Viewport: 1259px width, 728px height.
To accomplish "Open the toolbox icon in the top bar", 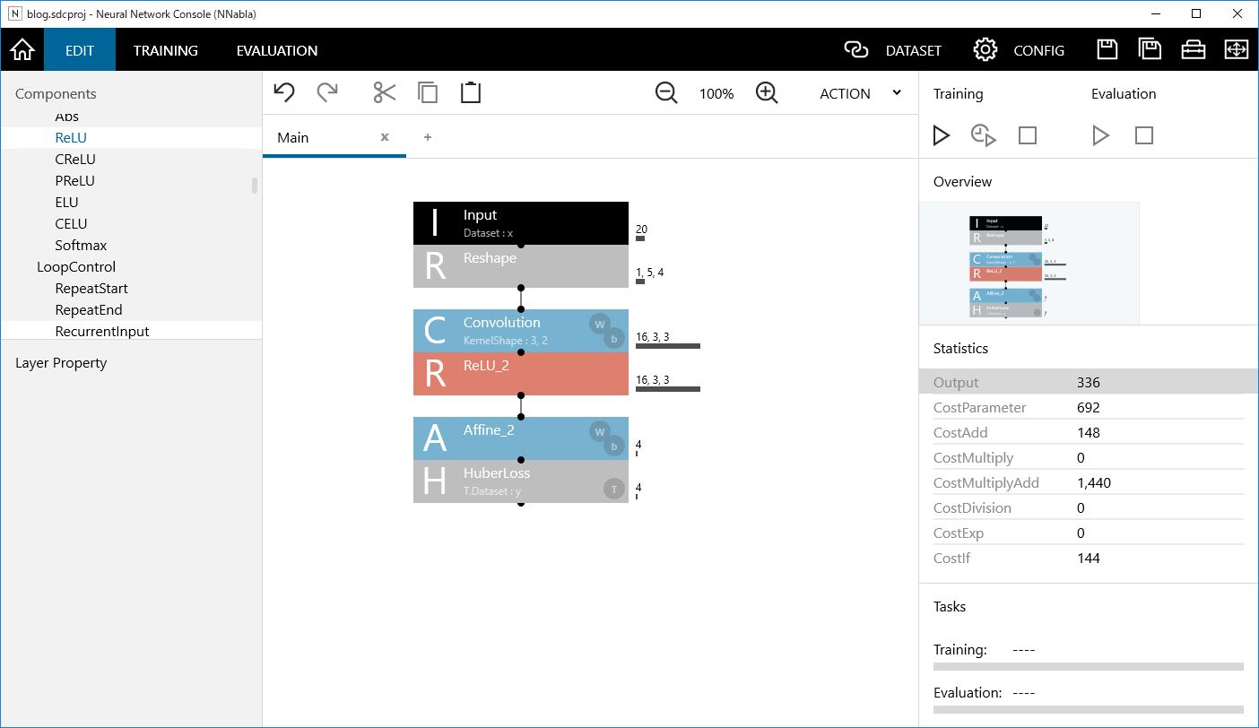I will click(1193, 50).
